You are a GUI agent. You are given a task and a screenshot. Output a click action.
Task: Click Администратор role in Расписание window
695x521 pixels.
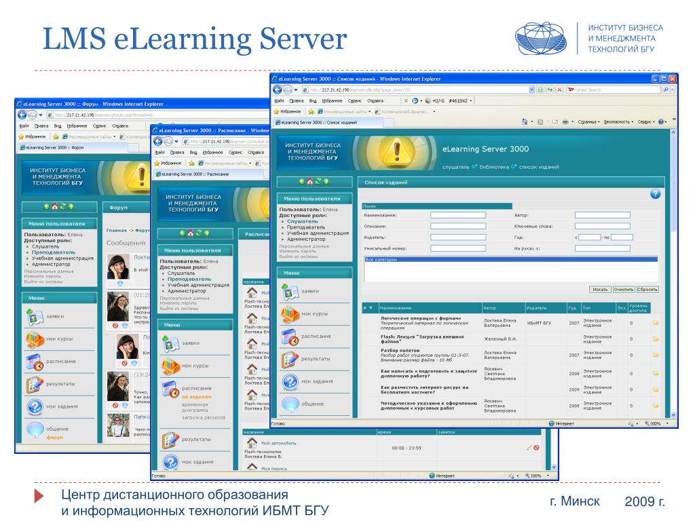pos(187,291)
